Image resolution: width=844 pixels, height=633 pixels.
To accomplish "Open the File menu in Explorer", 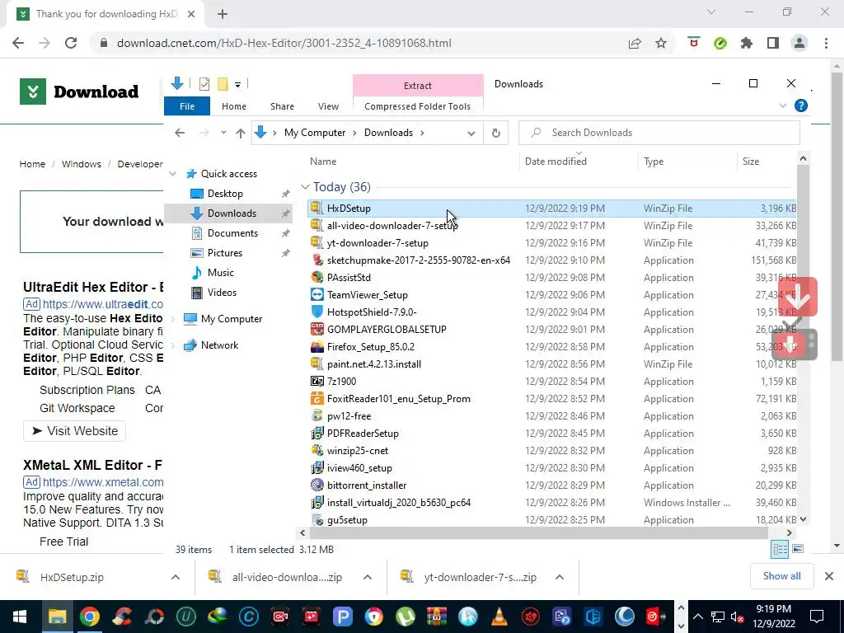I will click(x=187, y=106).
